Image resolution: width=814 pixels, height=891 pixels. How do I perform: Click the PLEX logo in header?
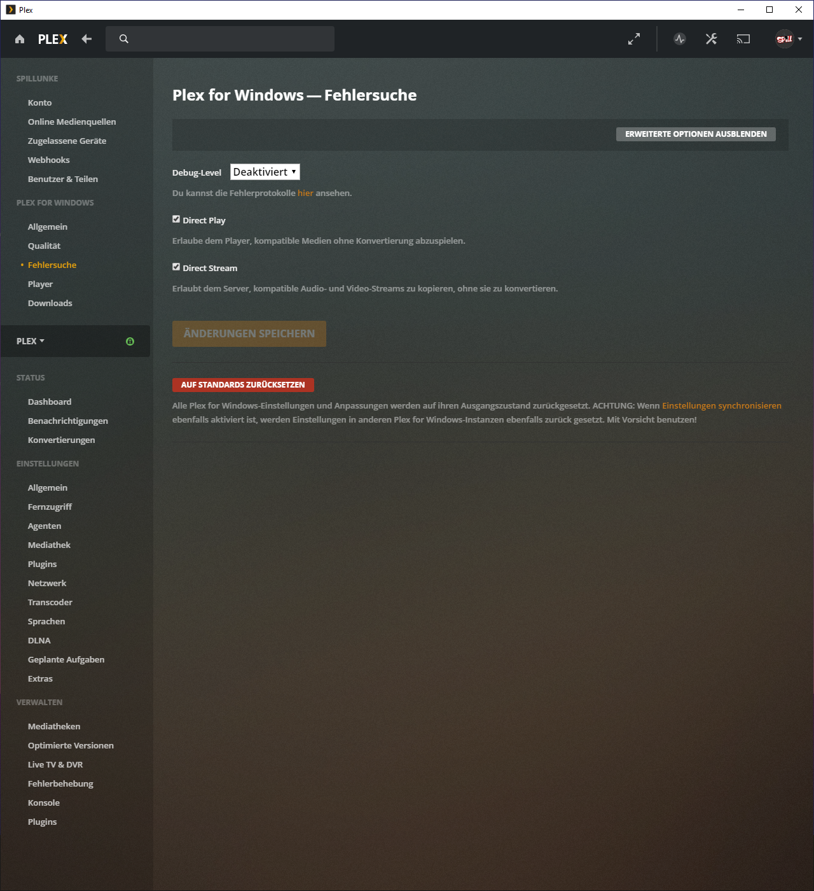click(53, 39)
